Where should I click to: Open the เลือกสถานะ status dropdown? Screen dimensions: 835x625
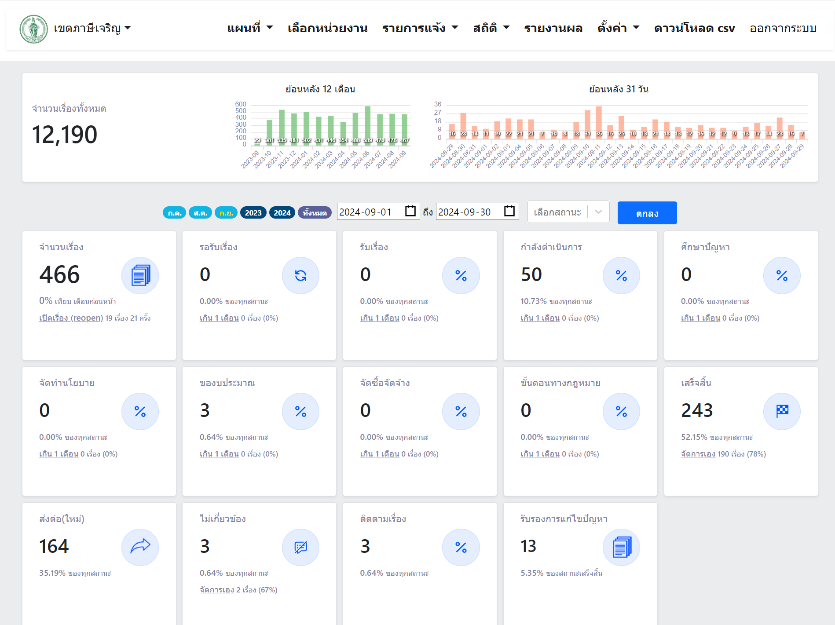tap(568, 212)
